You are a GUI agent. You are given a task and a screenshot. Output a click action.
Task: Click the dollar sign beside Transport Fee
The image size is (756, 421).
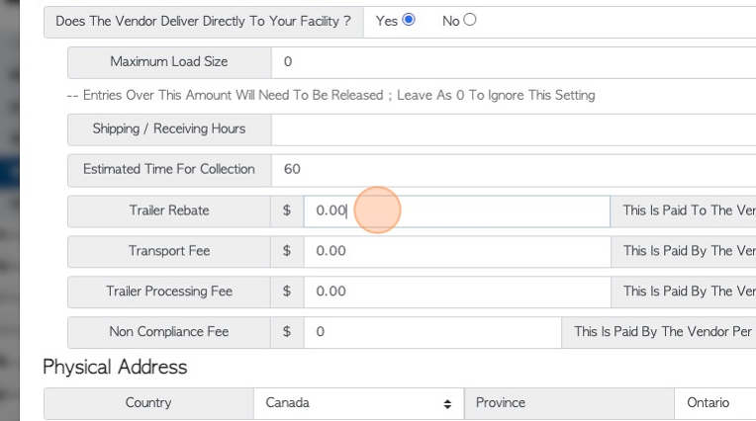click(x=287, y=251)
